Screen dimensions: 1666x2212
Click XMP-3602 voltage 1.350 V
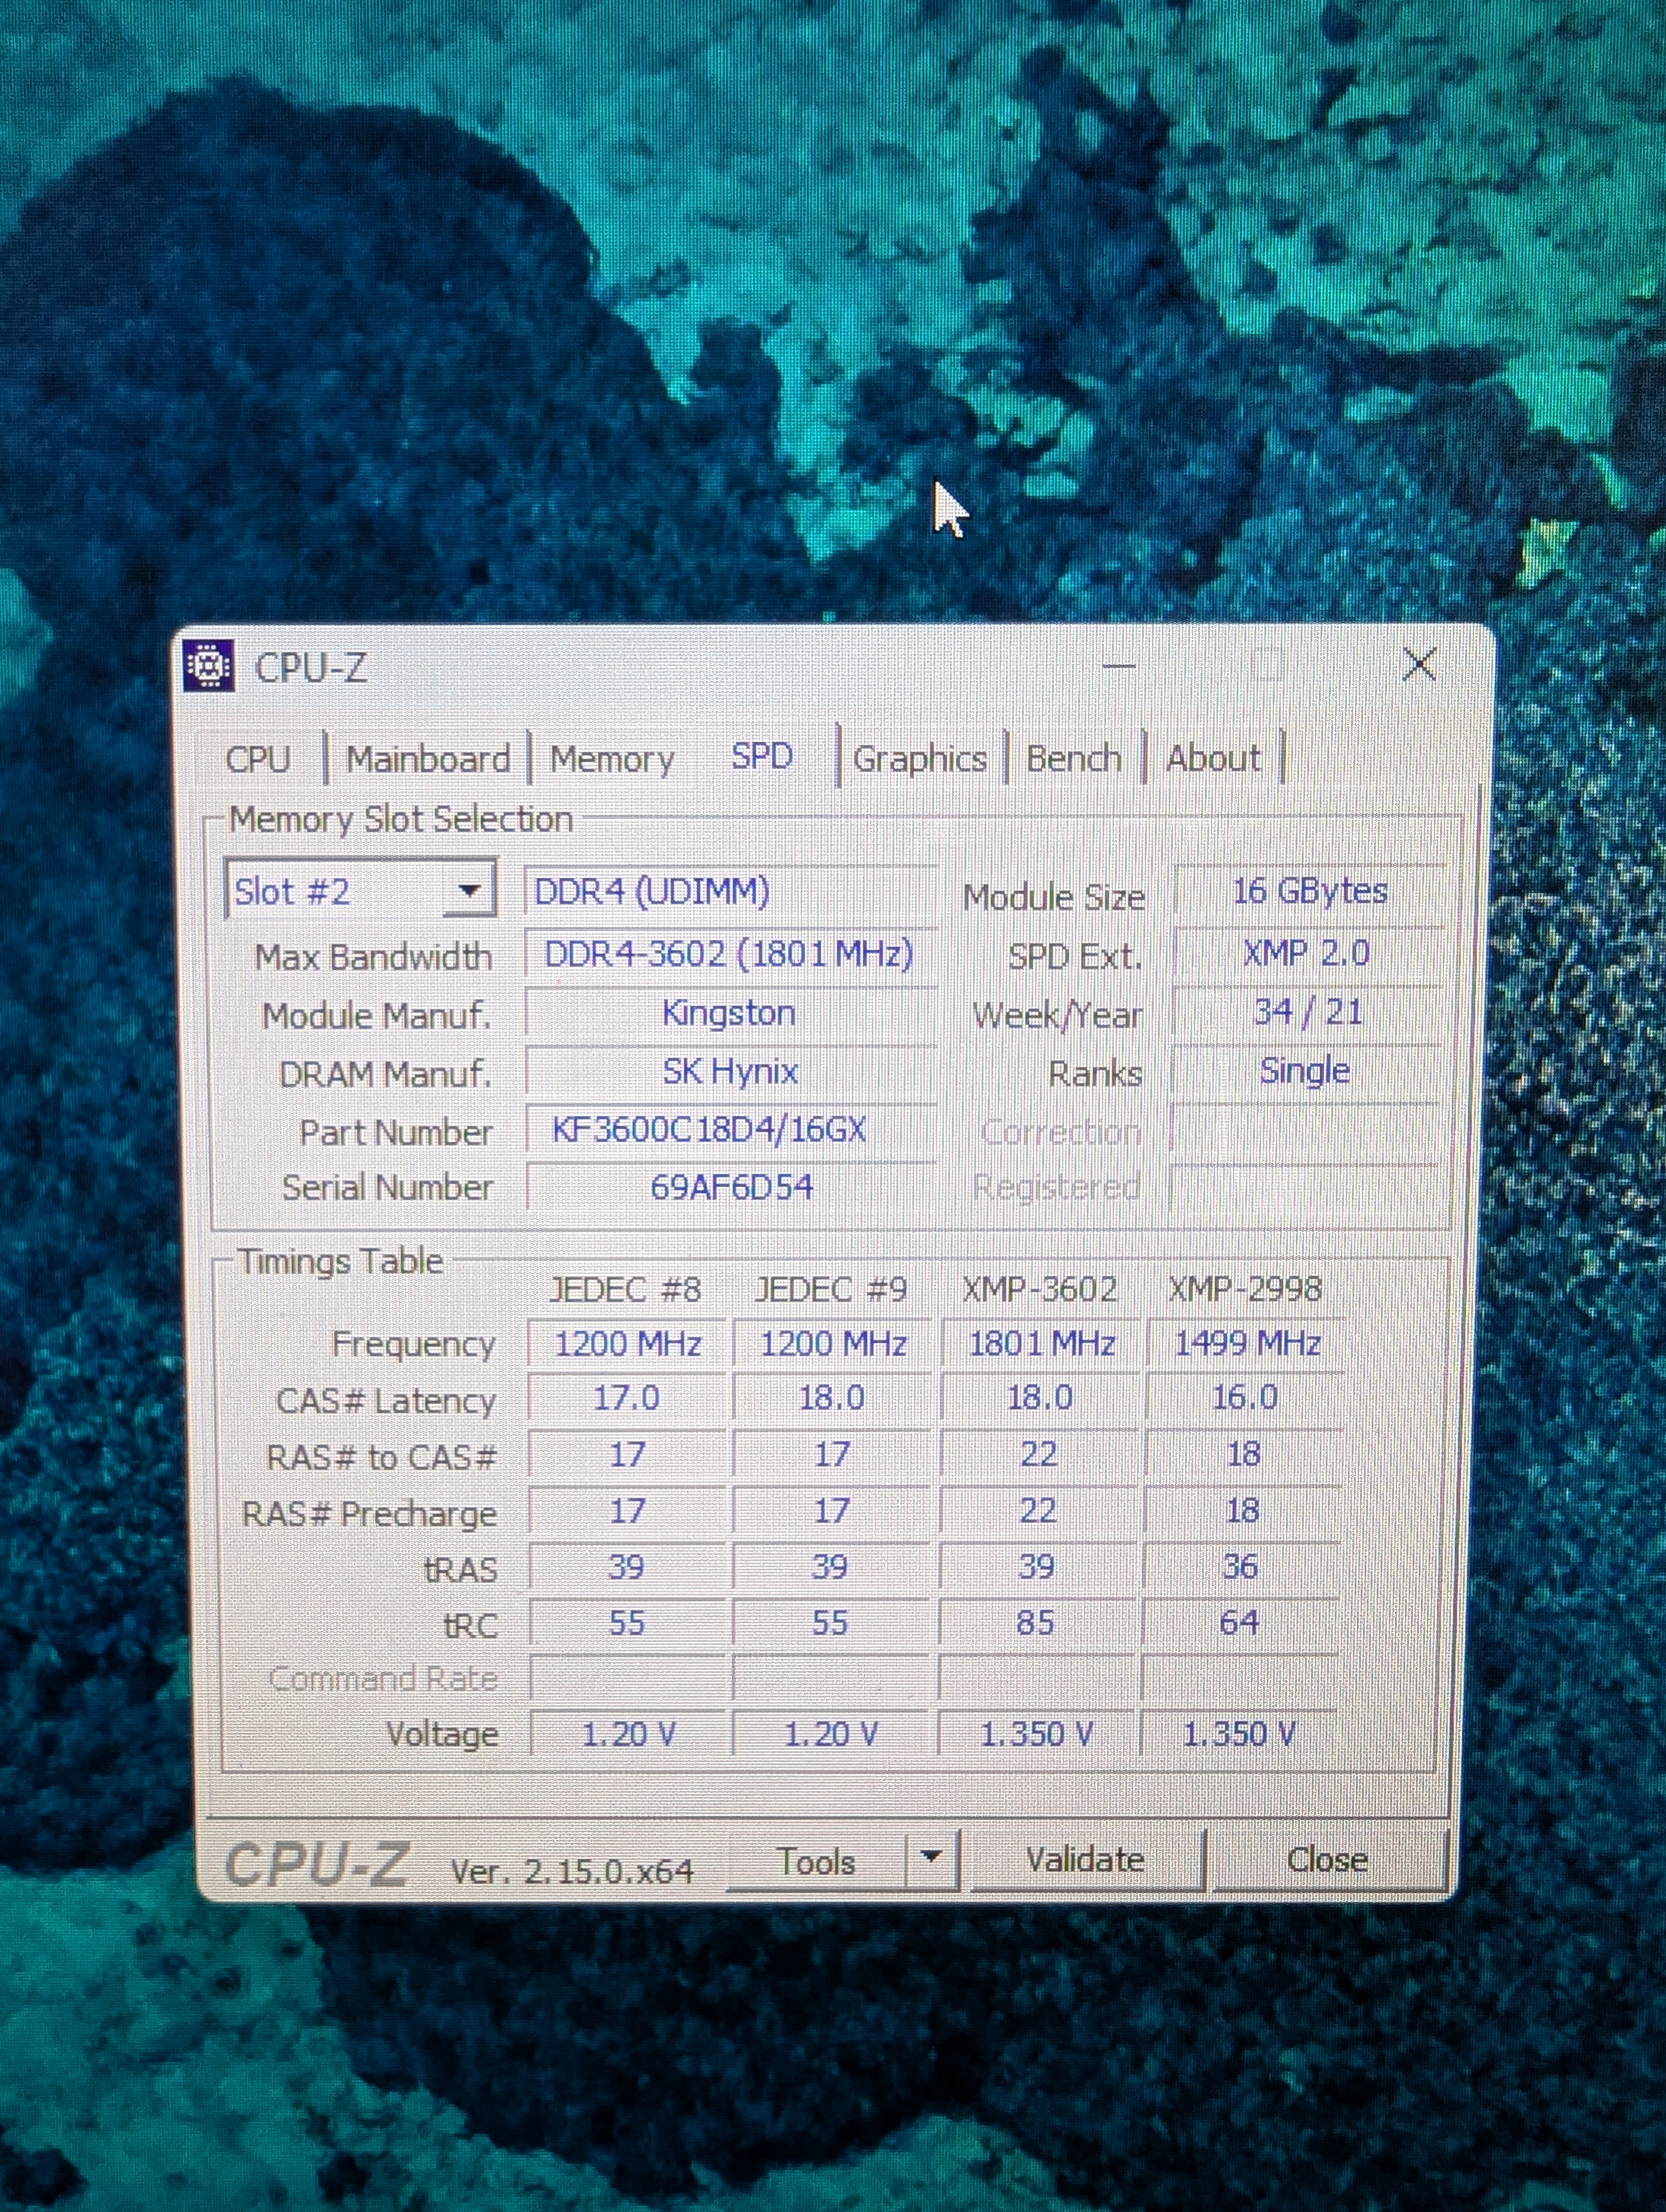pyautogui.click(x=1036, y=1733)
